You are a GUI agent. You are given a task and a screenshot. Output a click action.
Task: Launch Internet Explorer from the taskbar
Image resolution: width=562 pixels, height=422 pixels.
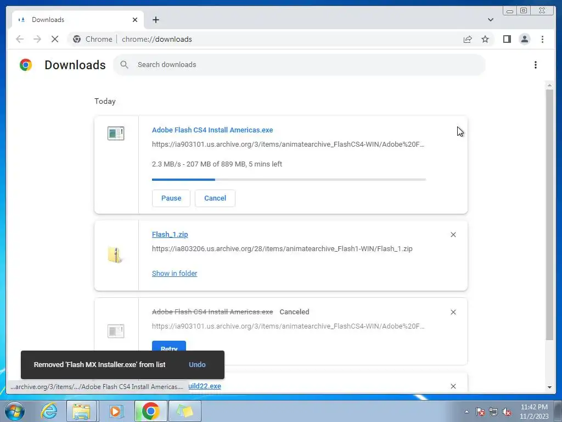[x=49, y=411]
